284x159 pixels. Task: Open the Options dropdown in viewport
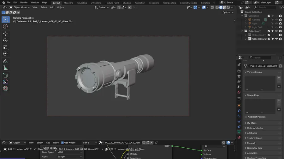coord(228,13)
